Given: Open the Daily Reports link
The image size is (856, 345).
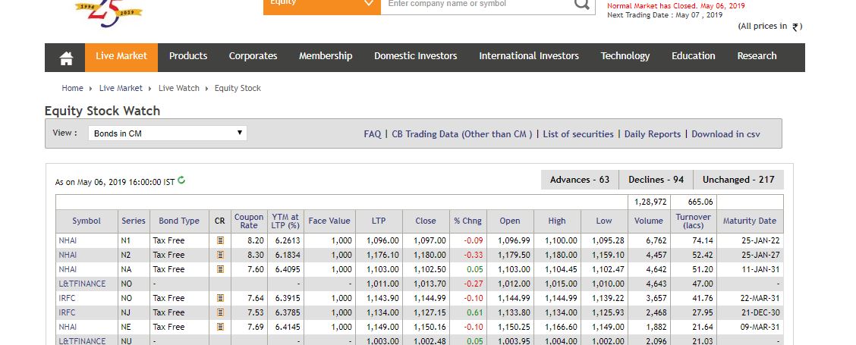Looking at the screenshot, I should [653, 133].
